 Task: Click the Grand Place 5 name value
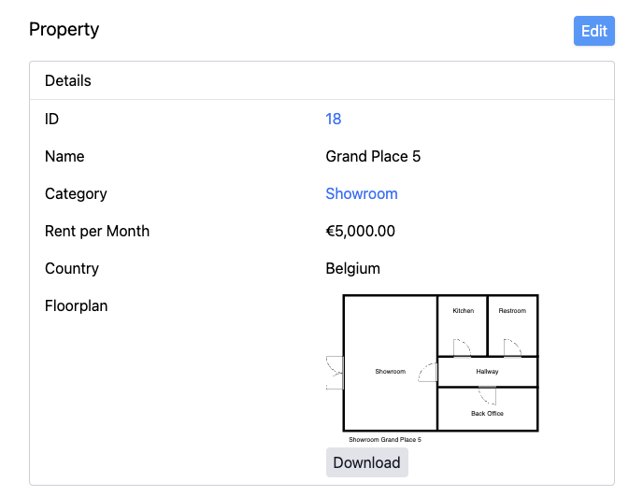(x=373, y=157)
